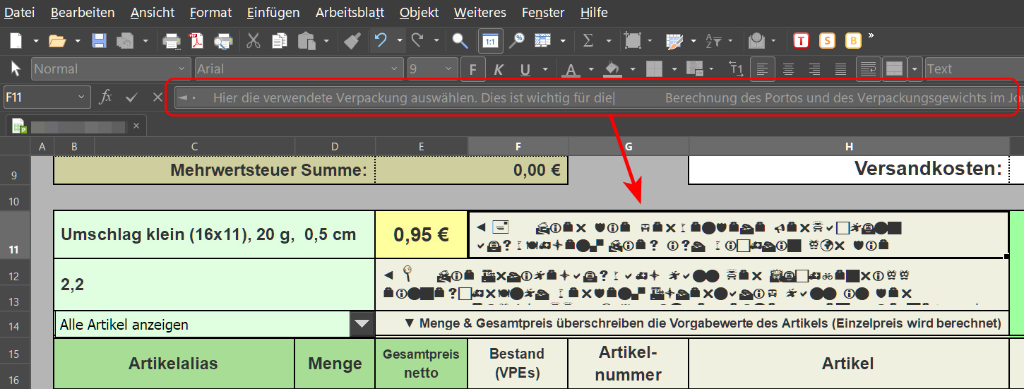This screenshot has width=1024, height=389.
Task: Open the Arbeitsblatt menu
Action: [349, 13]
